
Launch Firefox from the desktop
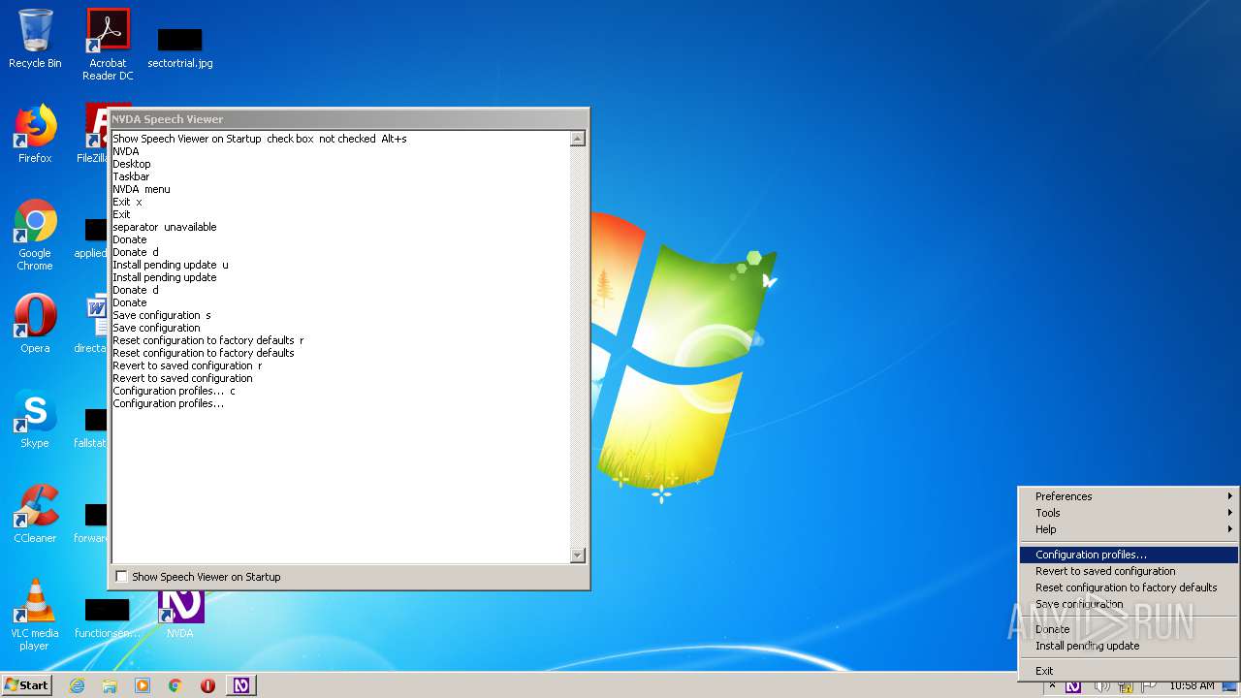pyautogui.click(x=35, y=134)
